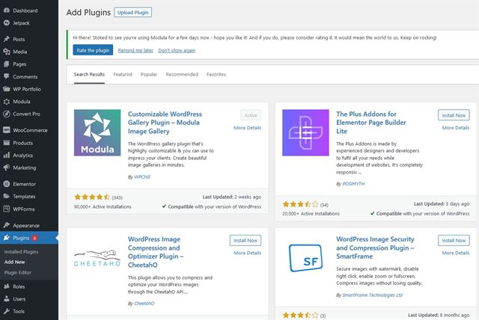Open More Details for The Plus Addons
The height and width of the screenshot is (320, 479).
(x=456, y=128)
